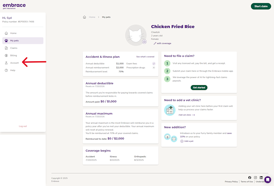Viewport: 274px width, 186px height.
Task: Click the Get started button
Action: click(199, 88)
